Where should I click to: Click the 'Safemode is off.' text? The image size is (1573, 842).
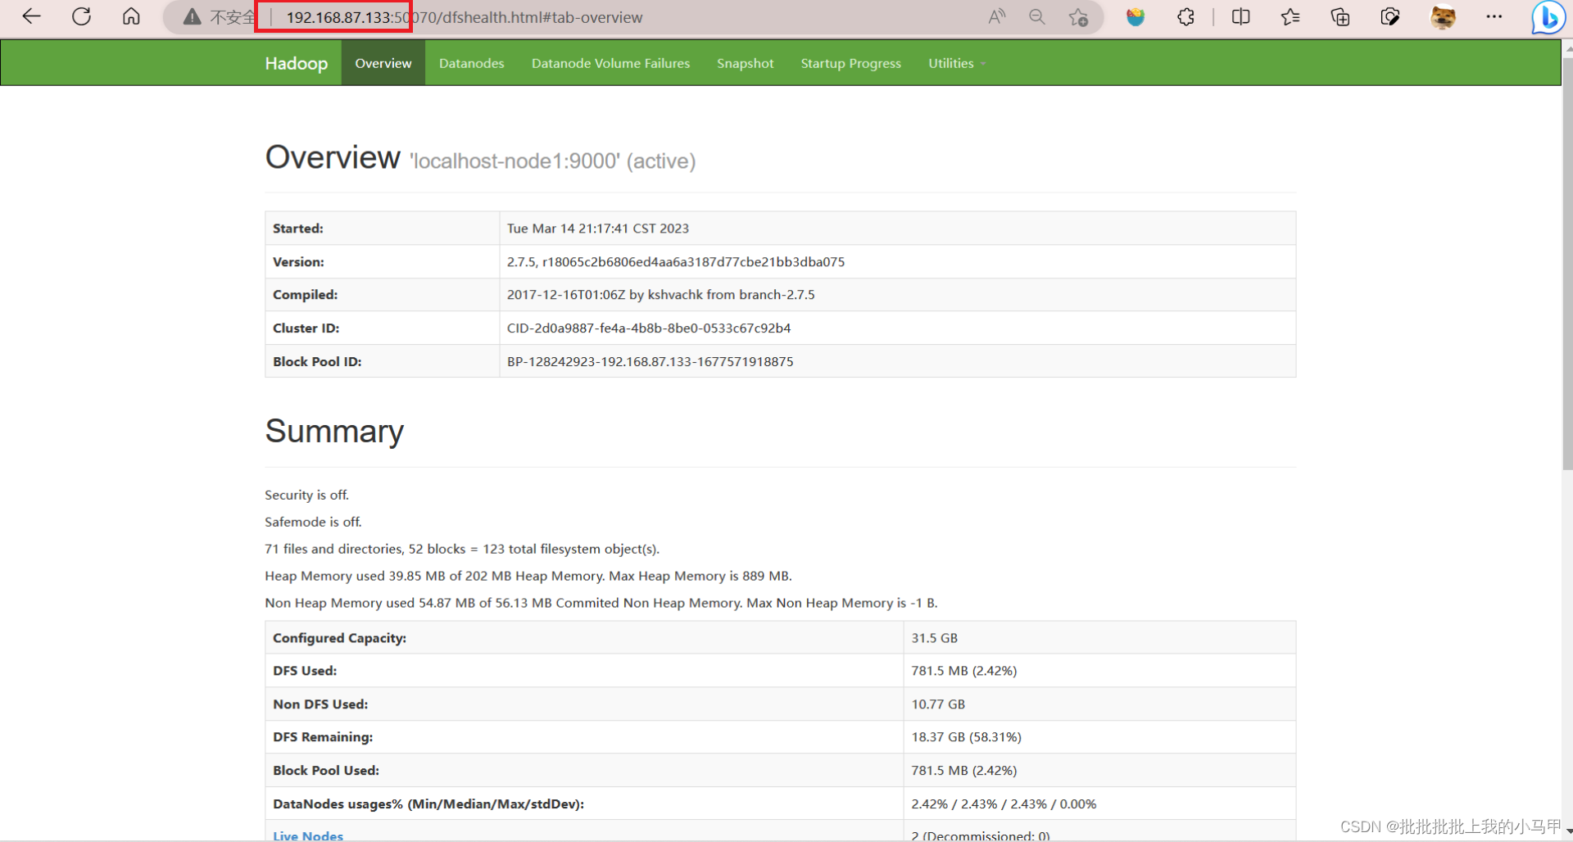click(x=313, y=522)
